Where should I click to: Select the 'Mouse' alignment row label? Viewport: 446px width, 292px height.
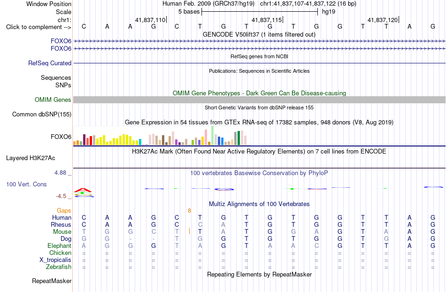pos(62,232)
